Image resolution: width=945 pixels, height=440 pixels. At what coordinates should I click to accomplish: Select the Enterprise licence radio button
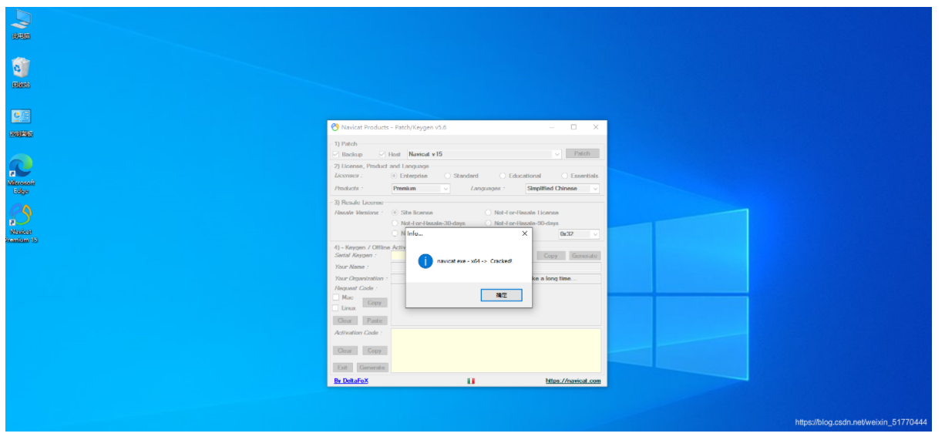(x=395, y=176)
